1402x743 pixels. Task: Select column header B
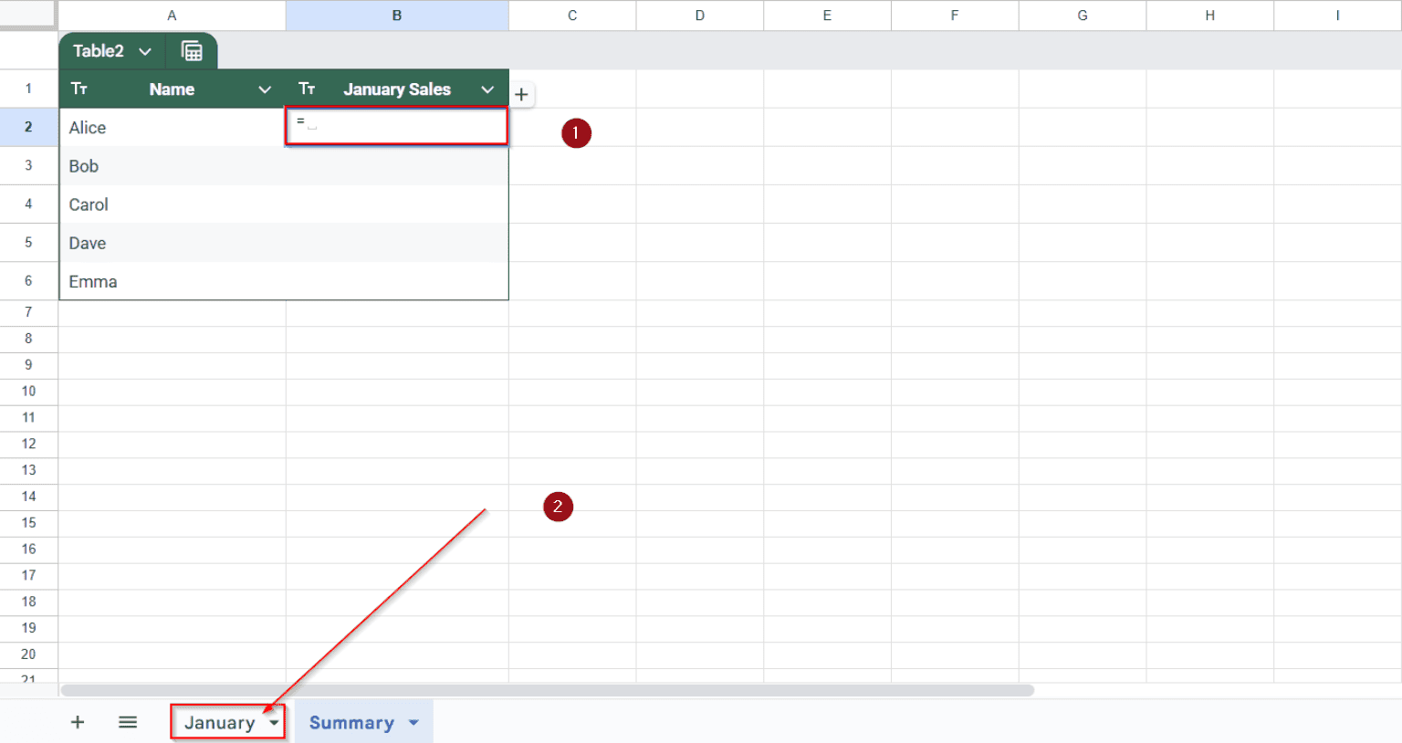coord(396,15)
